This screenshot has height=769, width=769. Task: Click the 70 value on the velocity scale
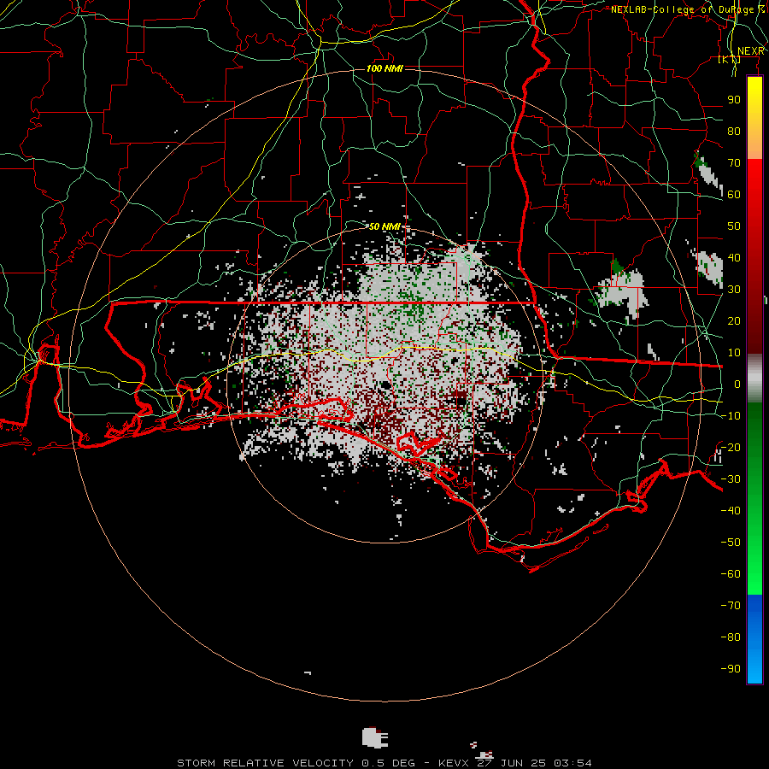[734, 163]
